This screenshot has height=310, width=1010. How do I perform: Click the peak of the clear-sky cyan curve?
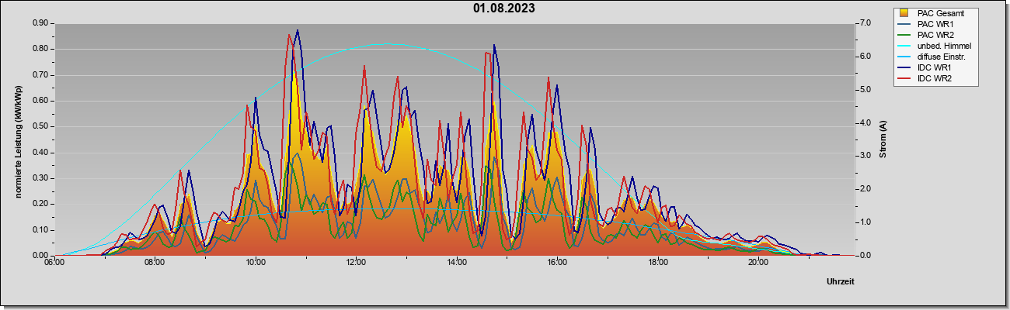[x=390, y=44]
